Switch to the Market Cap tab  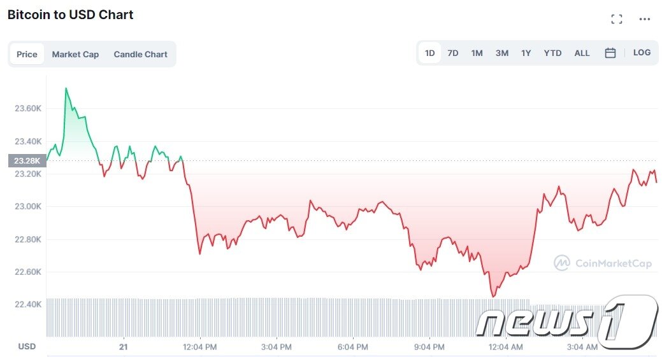pyautogui.click(x=75, y=54)
